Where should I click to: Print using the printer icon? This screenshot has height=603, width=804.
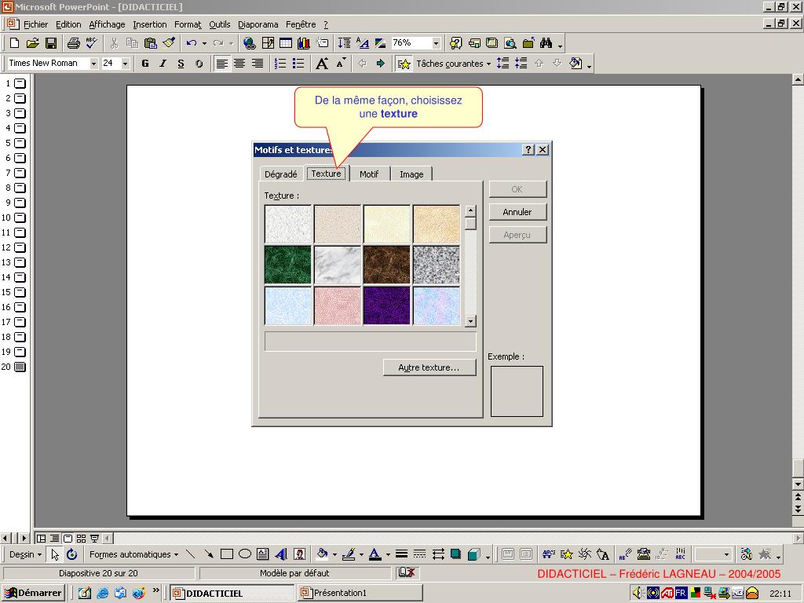click(x=73, y=43)
